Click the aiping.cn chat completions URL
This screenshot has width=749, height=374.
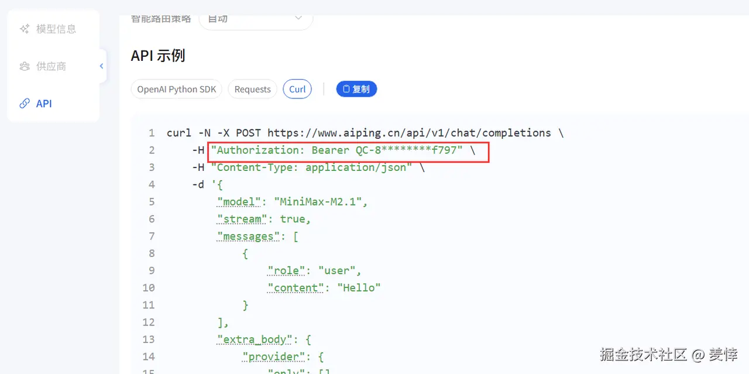pos(409,133)
